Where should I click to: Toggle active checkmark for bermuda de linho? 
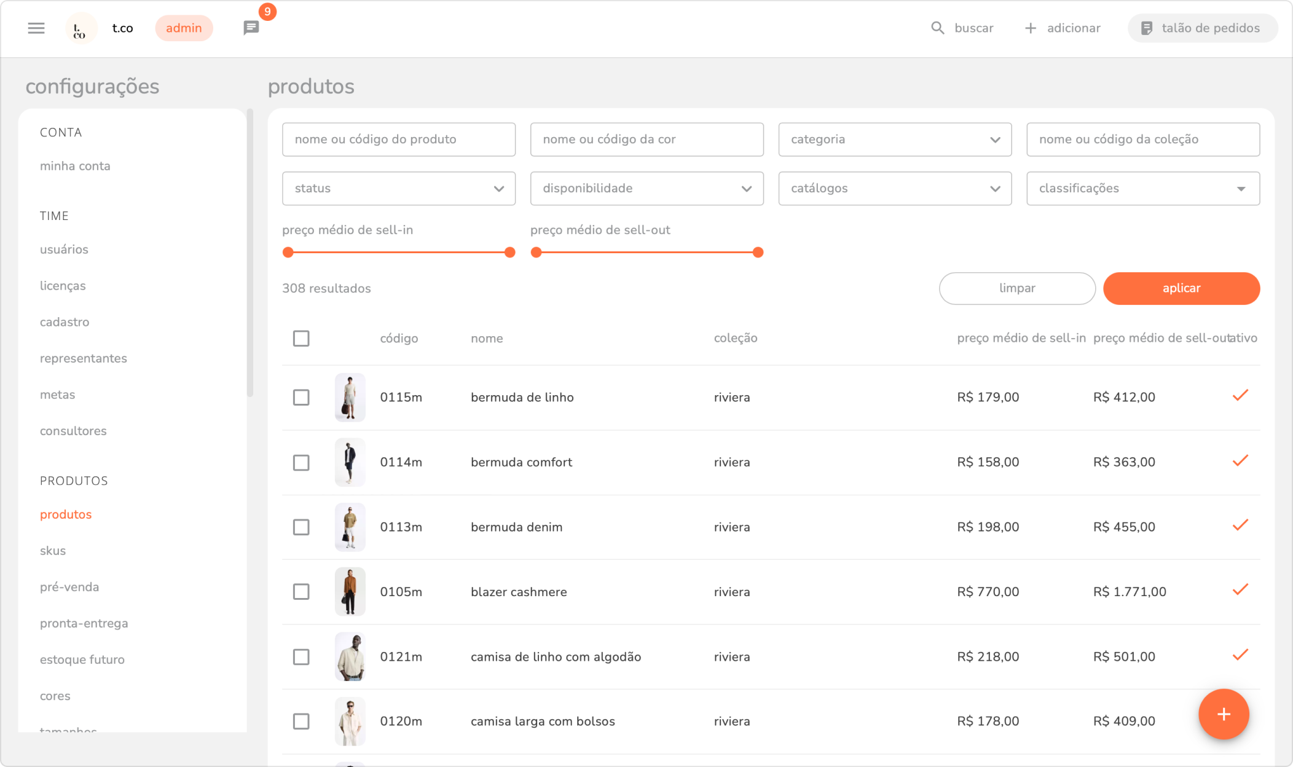click(x=1240, y=396)
